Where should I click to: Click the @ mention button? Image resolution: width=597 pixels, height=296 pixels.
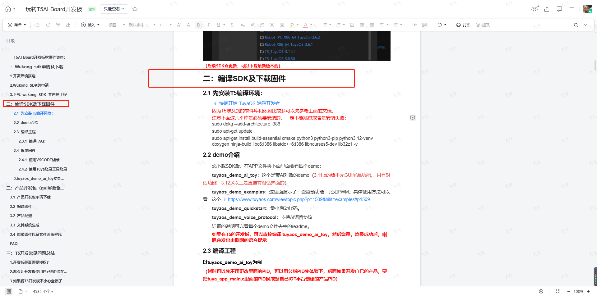click(x=483, y=25)
